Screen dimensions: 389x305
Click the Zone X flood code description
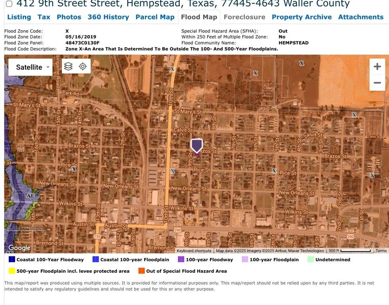171,49
